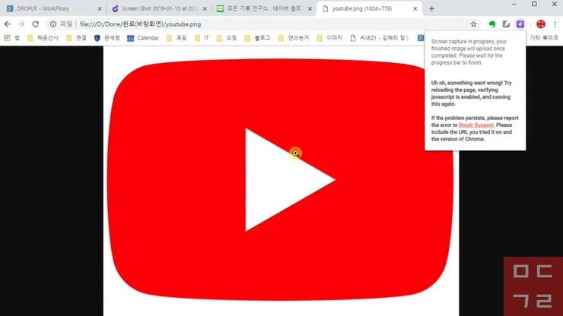Open a new browser tab
Viewport: 563px width, 316px height.
point(431,8)
